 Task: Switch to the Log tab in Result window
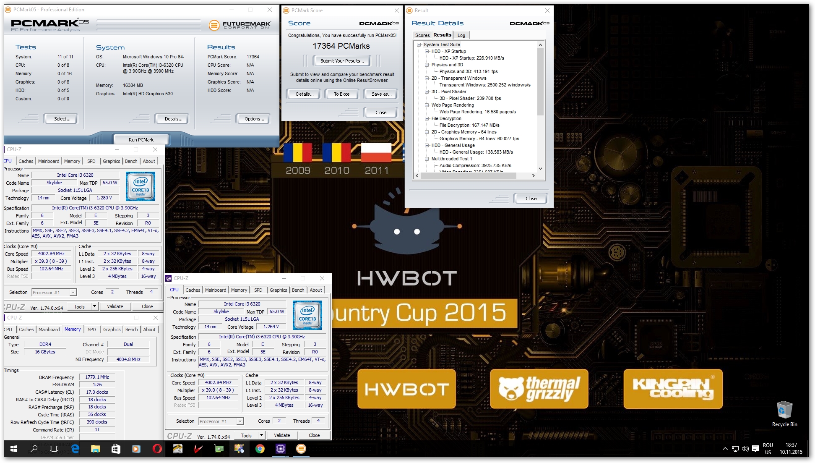tap(461, 35)
